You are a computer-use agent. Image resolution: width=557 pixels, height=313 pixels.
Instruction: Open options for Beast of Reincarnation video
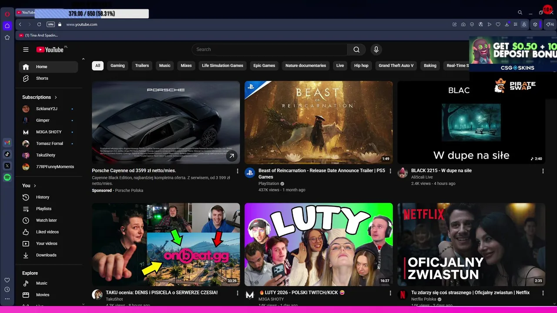click(x=390, y=171)
